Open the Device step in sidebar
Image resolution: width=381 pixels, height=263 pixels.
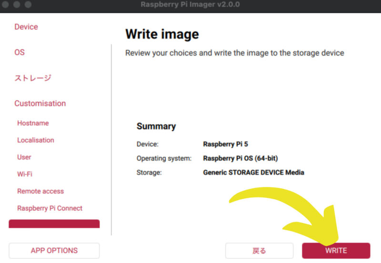(26, 27)
